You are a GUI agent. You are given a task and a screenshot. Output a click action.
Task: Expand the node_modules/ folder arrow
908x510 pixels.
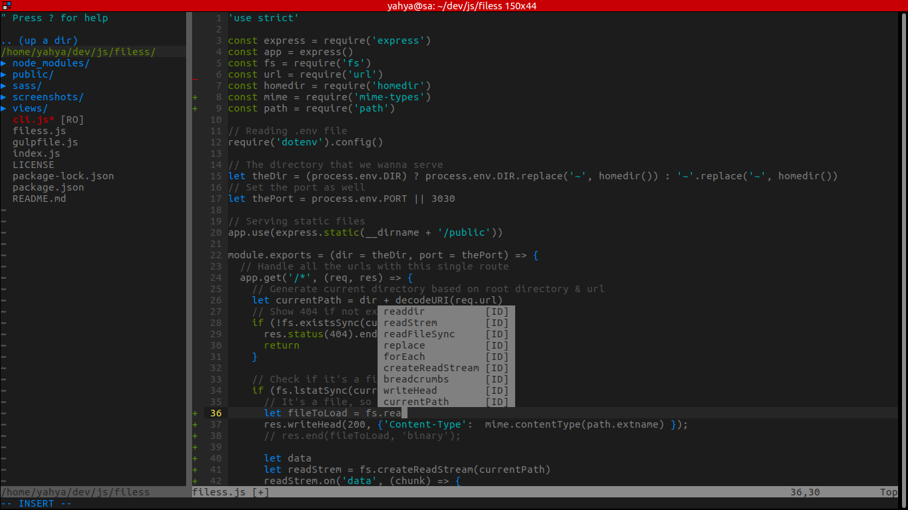(3, 63)
